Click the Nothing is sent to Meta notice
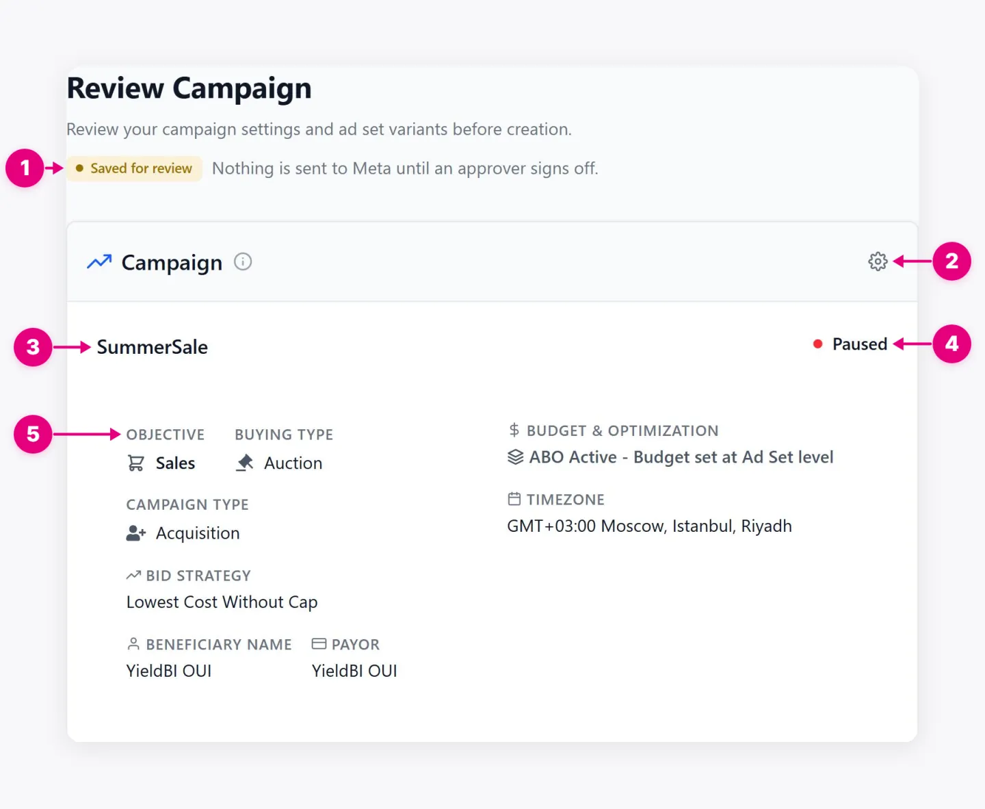This screenshot has width=985, height=809. click(x=405, y=168)
